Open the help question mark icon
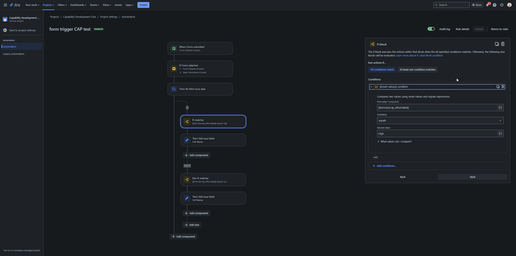 495,5
